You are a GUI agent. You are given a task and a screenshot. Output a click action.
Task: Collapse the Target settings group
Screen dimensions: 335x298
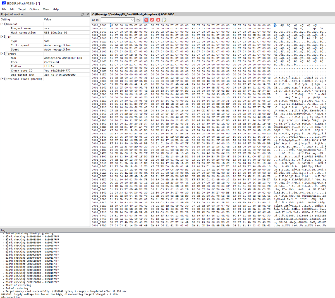[3, 54]
